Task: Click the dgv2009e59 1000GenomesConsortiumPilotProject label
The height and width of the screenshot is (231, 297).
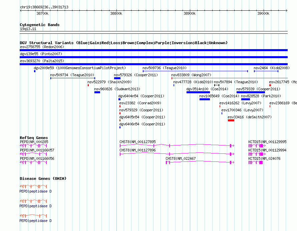Action: pos(80,68)
